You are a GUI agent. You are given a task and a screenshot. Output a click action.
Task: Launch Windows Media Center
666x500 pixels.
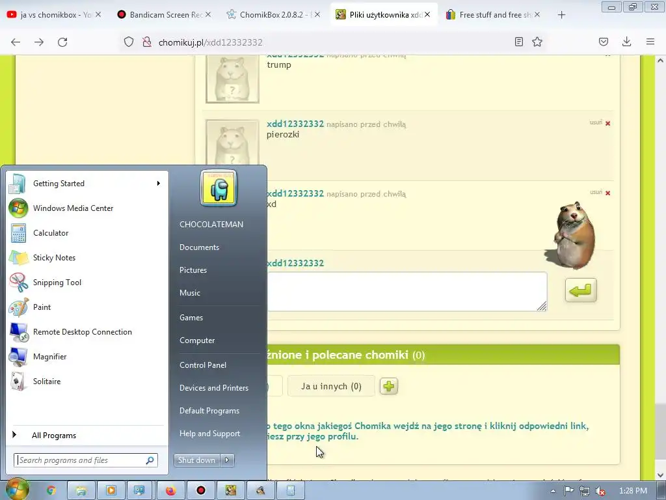[x=87, y=208]
